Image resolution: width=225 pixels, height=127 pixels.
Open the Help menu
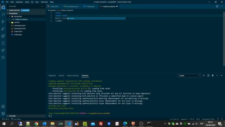[x=52, y=2]
